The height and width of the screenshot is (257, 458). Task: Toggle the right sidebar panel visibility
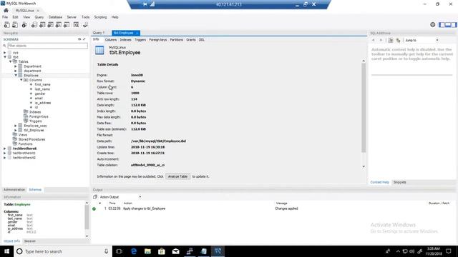click(x=454, y=25)
